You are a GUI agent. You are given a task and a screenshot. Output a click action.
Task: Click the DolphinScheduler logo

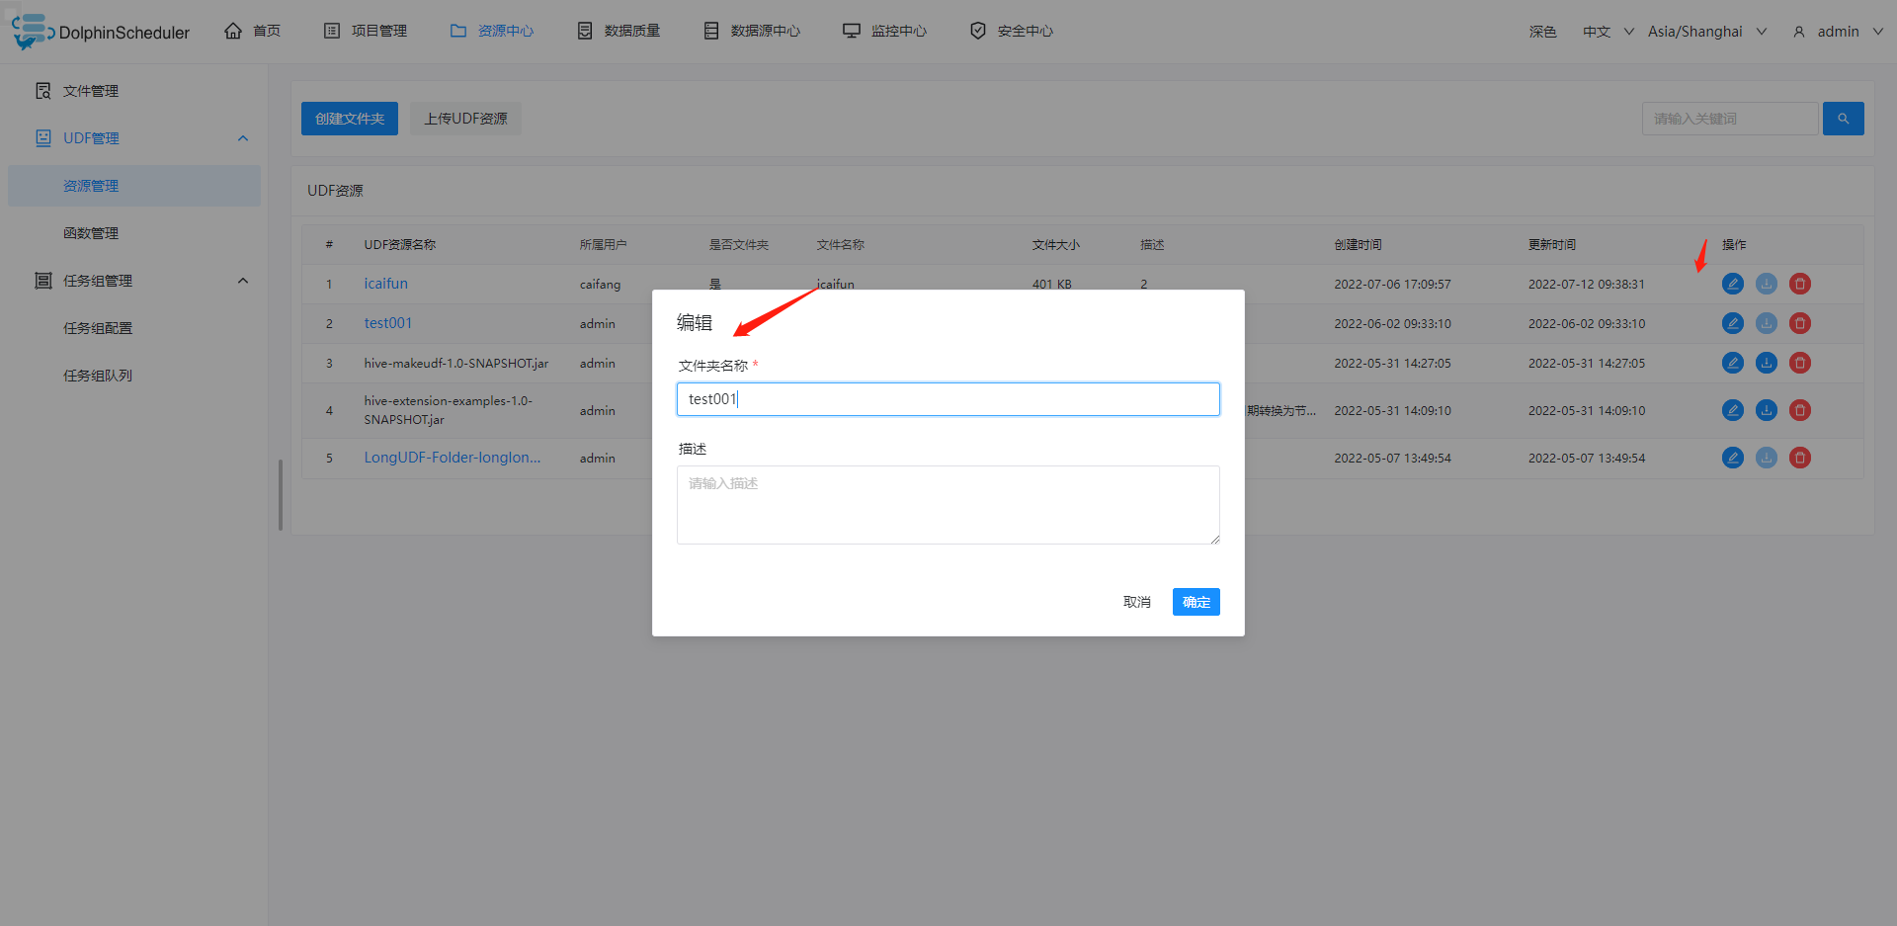(x=101, y=32)
